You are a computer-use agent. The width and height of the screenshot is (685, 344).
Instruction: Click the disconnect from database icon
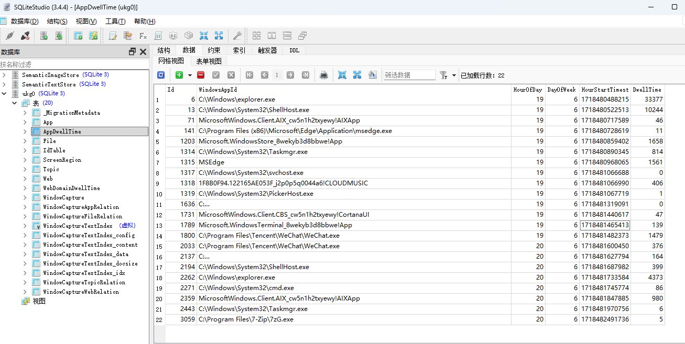click(x=25, y=36)
